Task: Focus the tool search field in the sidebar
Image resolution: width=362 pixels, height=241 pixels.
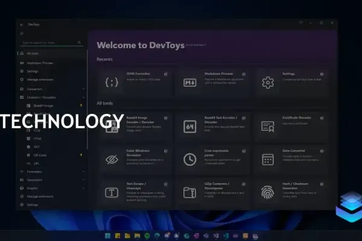Action: (x=51, y=43)
